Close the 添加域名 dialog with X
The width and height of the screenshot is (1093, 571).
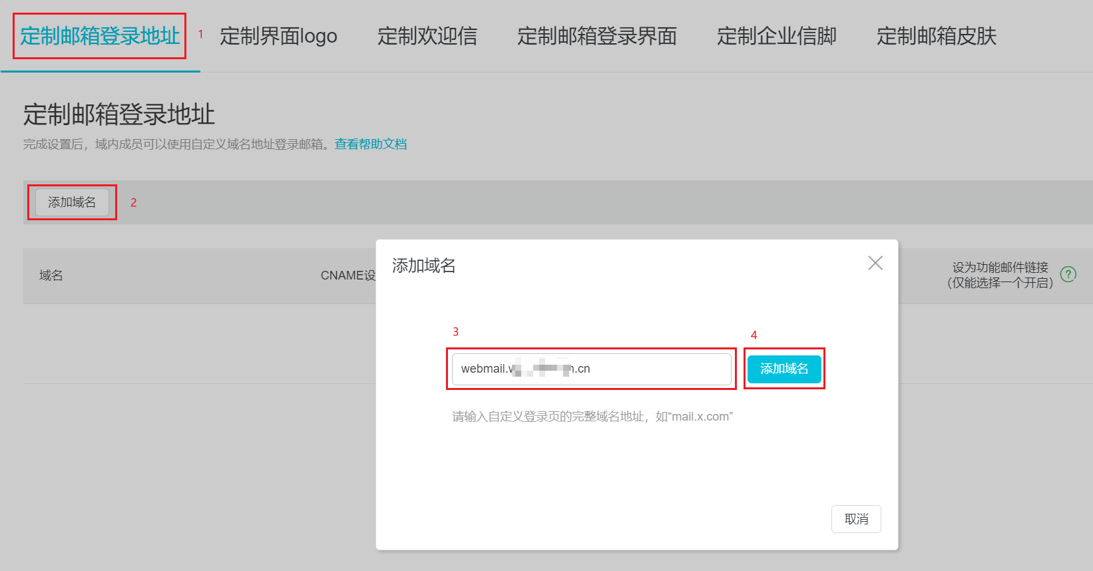[875, 264]
